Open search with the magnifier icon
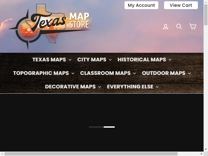Image resolution: width=208 pixels, height=156 pixels. click(x=179, y=27)
